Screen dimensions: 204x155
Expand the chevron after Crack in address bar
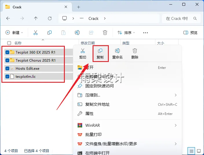point(105,18)
